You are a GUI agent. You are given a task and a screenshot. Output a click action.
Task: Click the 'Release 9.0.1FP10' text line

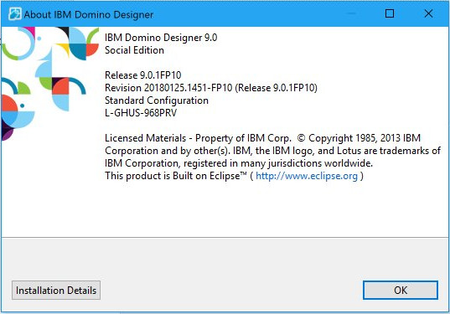143,75
